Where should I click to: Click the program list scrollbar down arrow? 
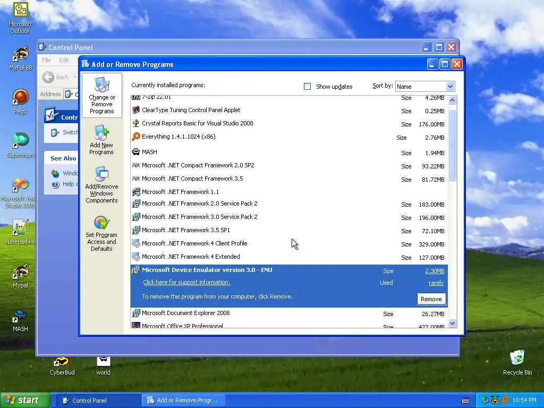pyautogui.click(x=453, y=324)
